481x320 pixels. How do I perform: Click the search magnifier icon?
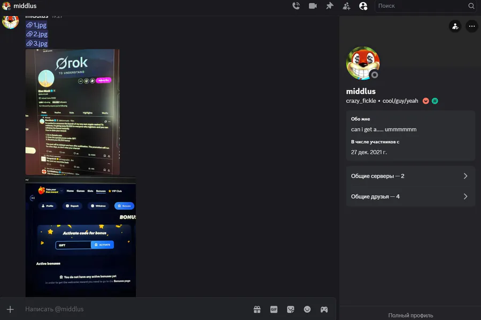[471, 6]
